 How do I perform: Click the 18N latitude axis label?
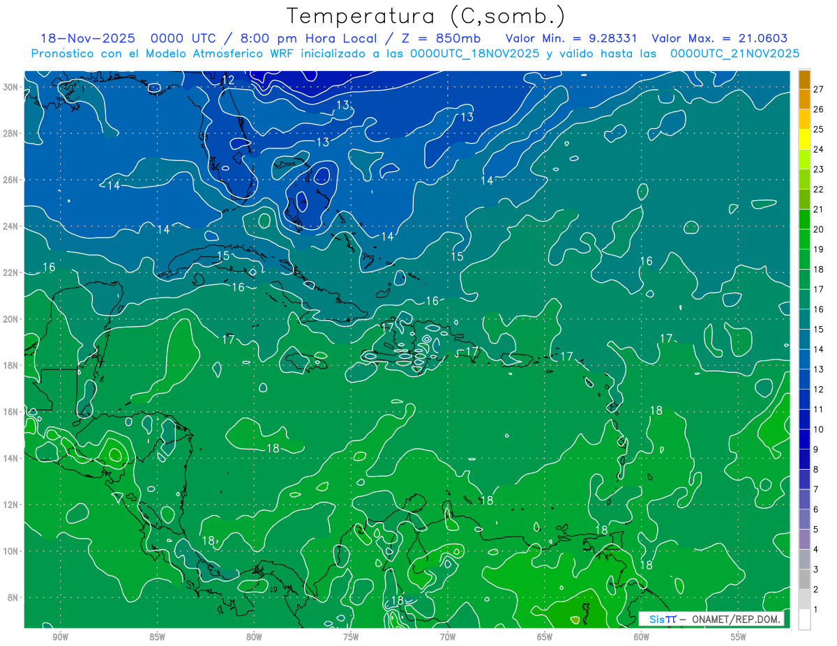click(x=10, y=365)
